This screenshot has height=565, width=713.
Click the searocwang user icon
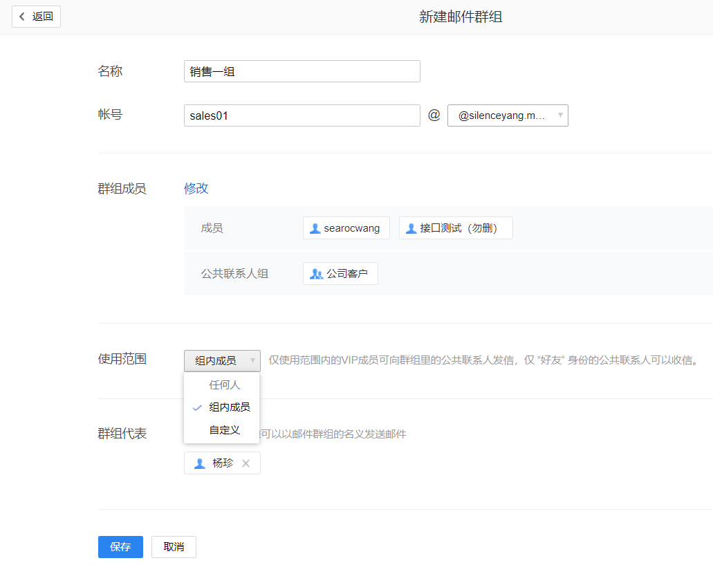[315, 228]
